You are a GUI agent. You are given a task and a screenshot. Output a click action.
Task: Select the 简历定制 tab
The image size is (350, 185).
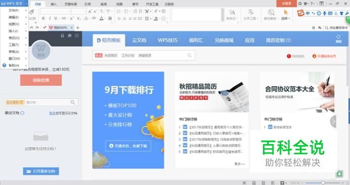(x=278, y=40)
